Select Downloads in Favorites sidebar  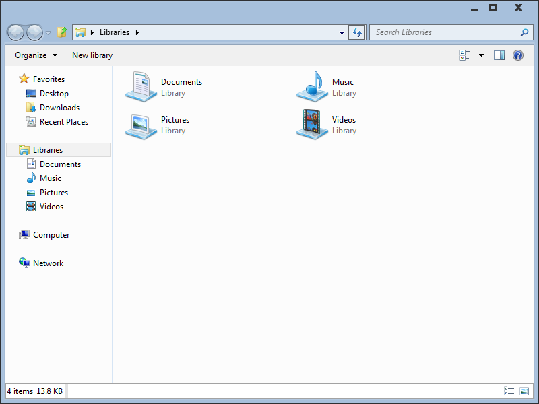pos(59,108)
